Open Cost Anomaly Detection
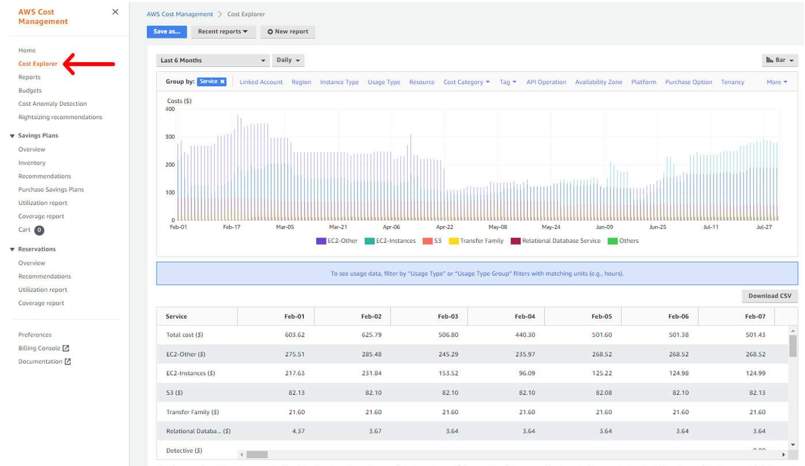 click(x=52, y=104)
